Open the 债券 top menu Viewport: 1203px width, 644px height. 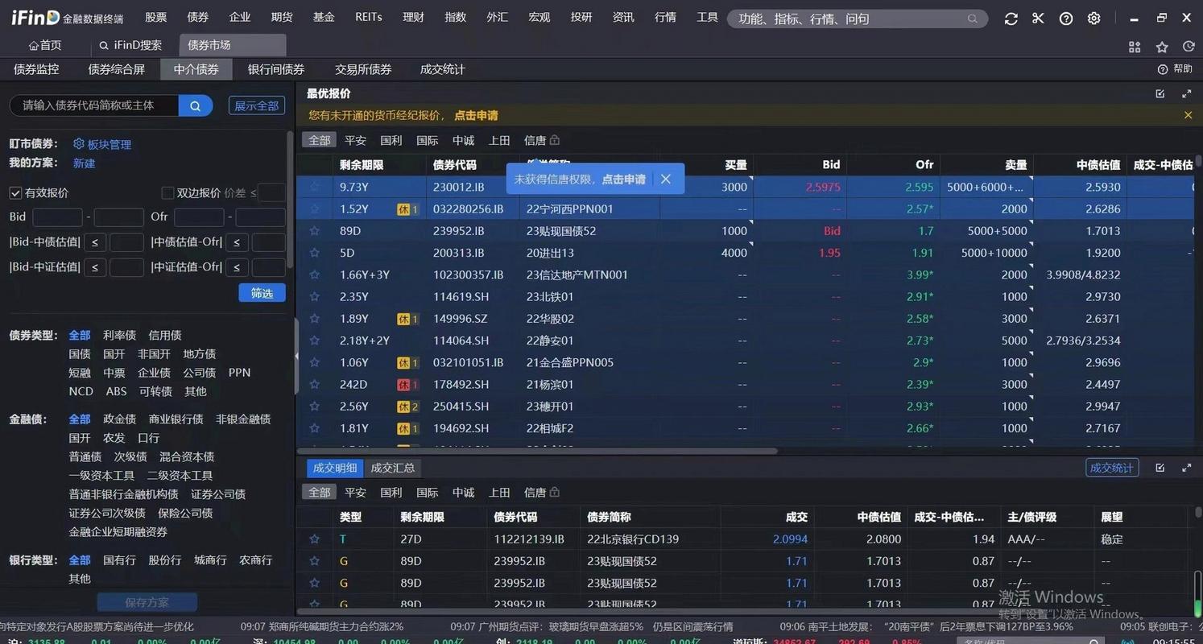click(x=198, y=17)
